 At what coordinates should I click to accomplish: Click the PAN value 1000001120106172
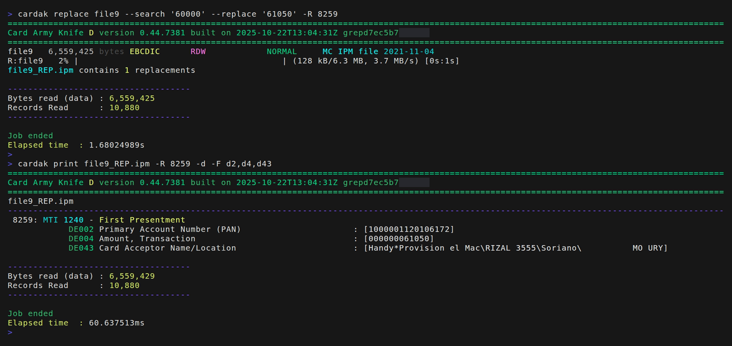(409, 230)
